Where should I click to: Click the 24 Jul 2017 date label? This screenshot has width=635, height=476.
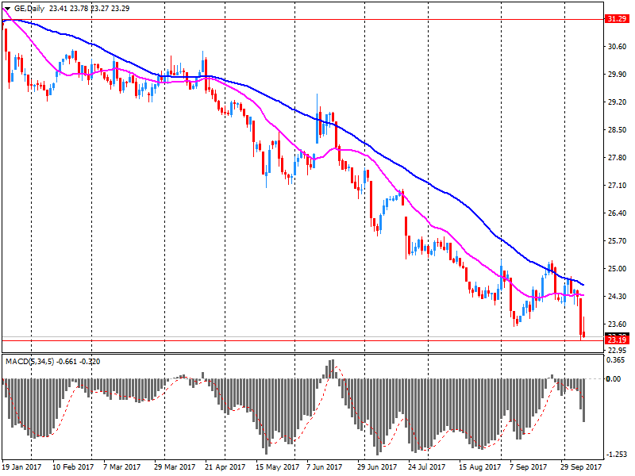(428, 467)
